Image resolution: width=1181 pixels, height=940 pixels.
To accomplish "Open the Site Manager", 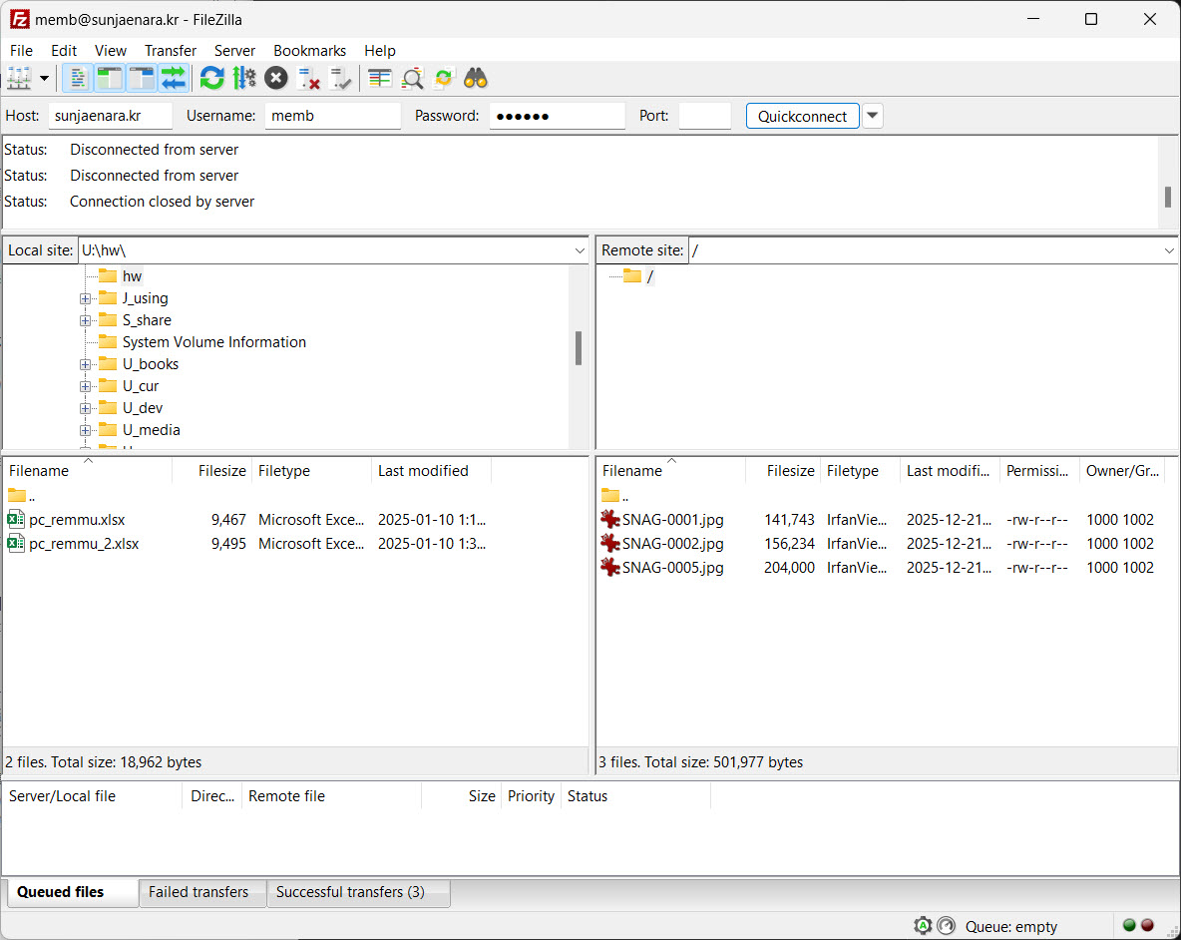I will click(19, 78).
